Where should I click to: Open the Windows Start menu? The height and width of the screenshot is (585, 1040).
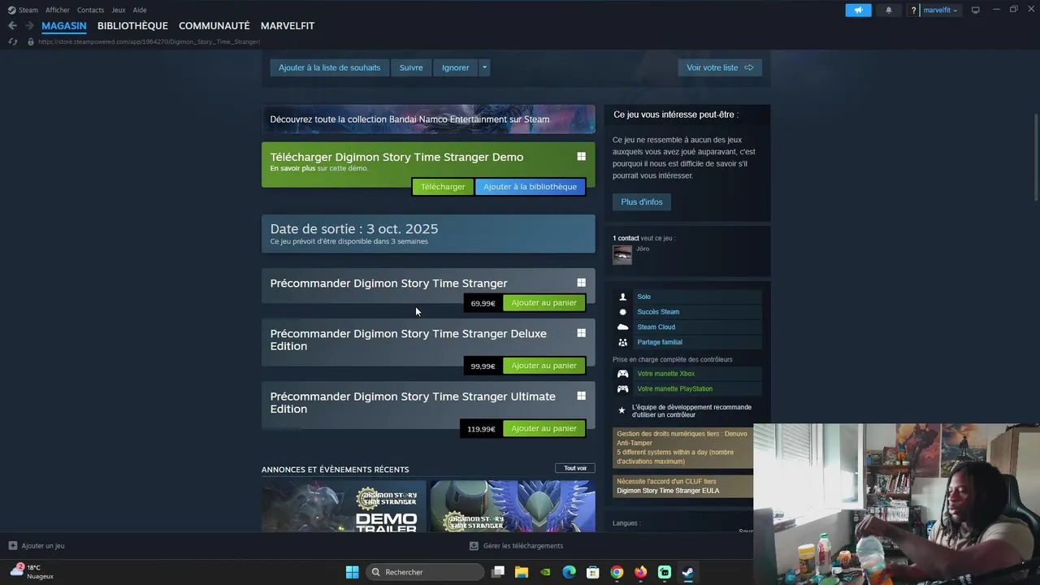pos(352,572)
